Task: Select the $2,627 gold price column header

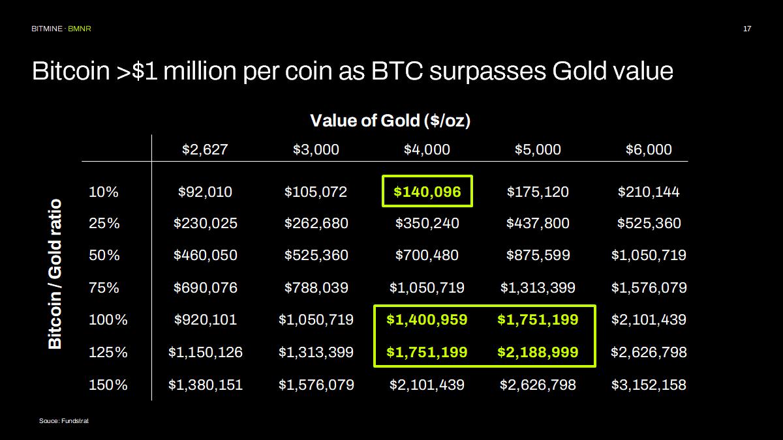Action: [x=205, y=149]
